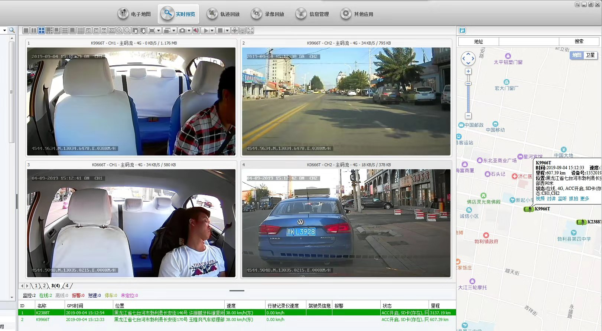Viewport: 602px width, 331px height.
Task: Click the search magnifier in left panel
Action: coord(12,30)
